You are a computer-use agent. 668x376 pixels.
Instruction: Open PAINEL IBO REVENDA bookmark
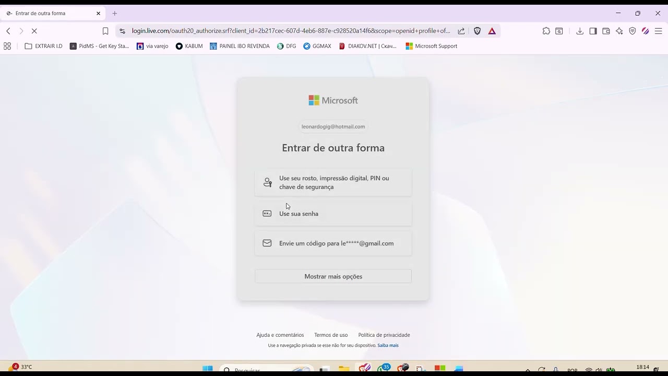pyautogui.click(x=240, y=46)
